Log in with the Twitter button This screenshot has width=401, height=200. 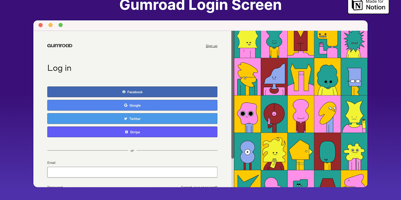(132, 119)
